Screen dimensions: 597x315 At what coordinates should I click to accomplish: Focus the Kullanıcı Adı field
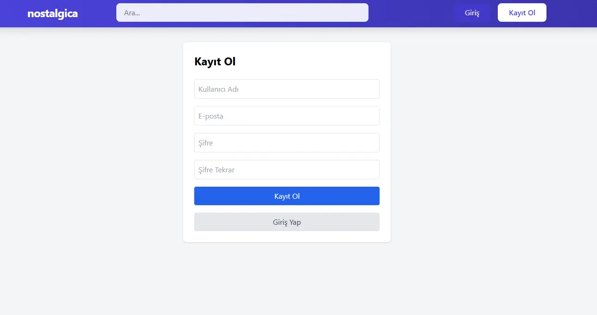click(x=287, y=89)
